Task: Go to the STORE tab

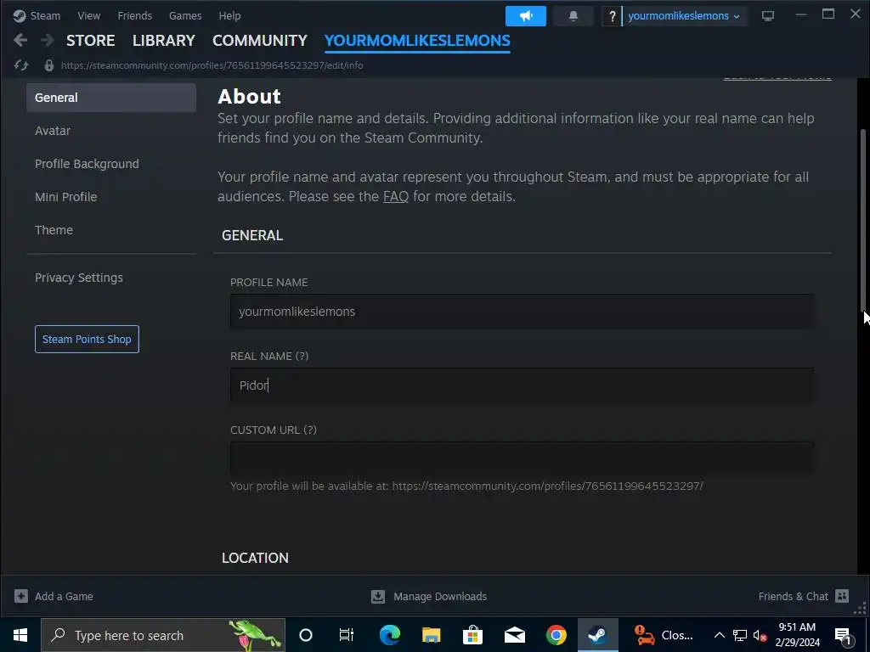Action: click(90, 41)
